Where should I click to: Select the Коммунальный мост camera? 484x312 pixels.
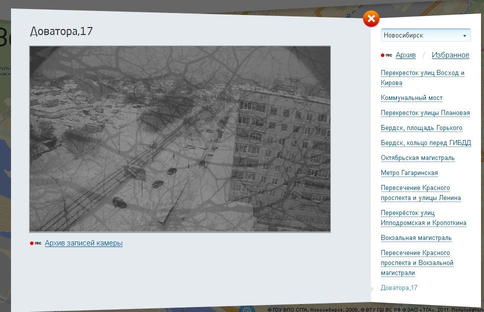click(x=411, y=97)
